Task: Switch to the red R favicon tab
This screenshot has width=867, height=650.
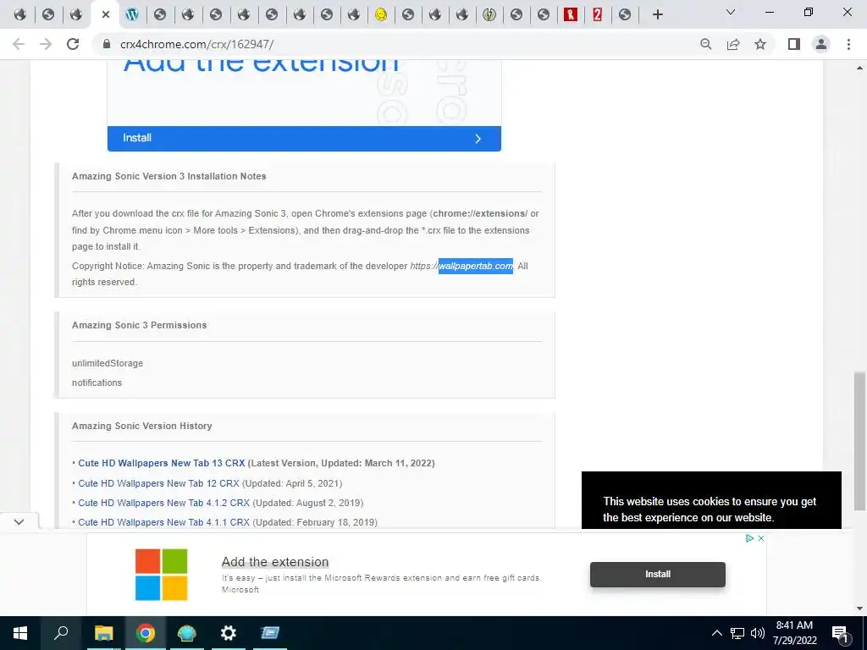Action: 570,14
